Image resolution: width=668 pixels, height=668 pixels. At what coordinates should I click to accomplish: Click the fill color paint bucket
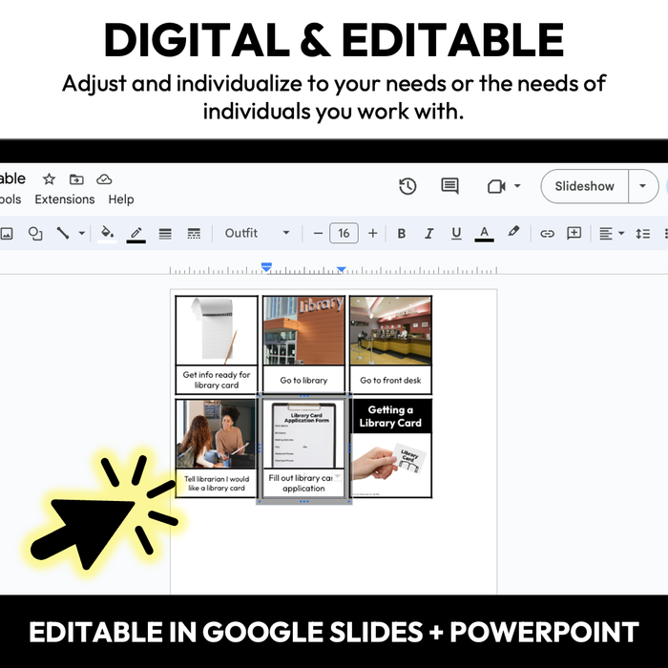[x=107, y=233]
